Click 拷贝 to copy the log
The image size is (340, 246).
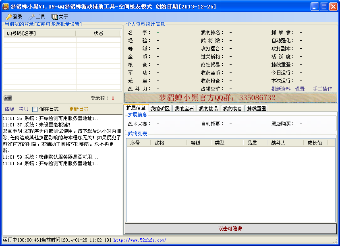pyautogui.click(x=23, y=109)
